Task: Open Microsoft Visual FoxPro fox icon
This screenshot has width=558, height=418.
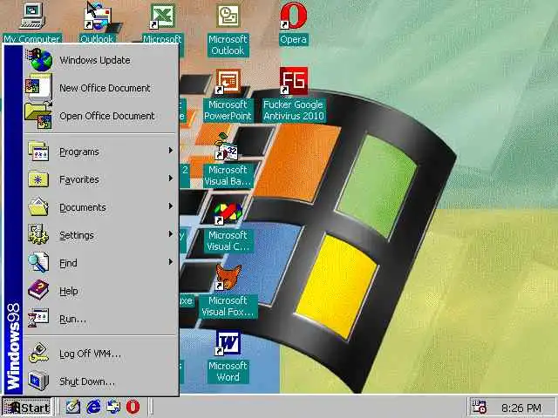Action: (x=228, y=277)
